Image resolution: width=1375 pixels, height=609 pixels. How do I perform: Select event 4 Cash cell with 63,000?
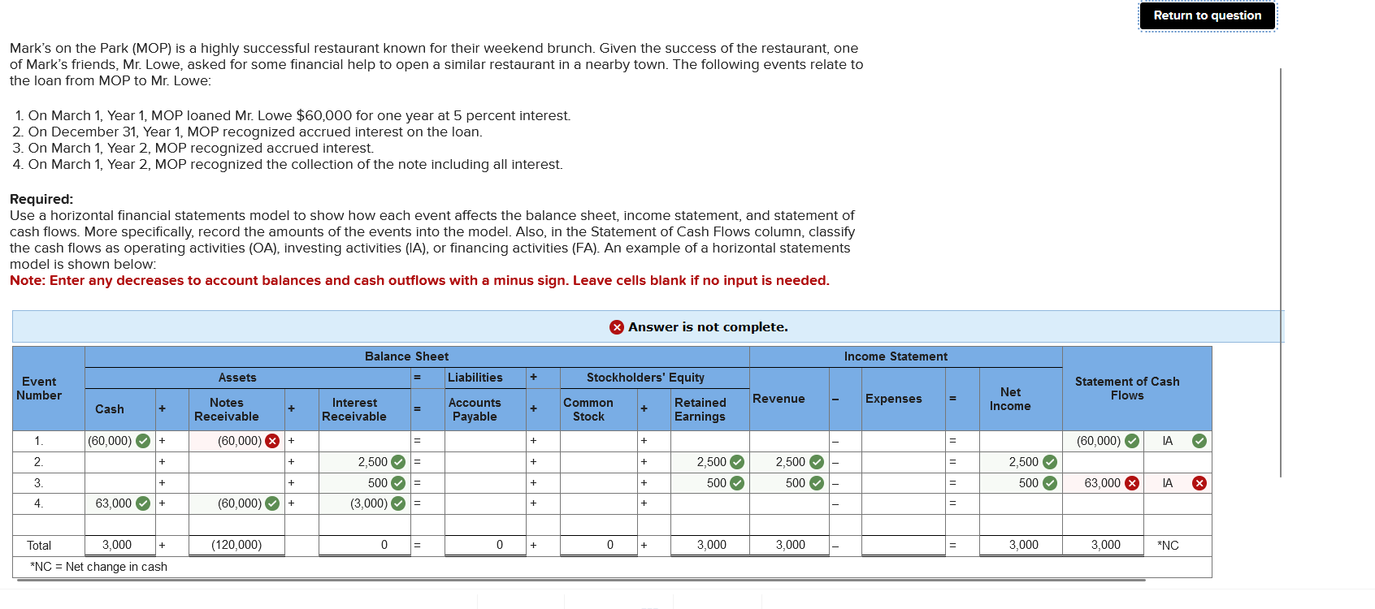tap(120, 503)
